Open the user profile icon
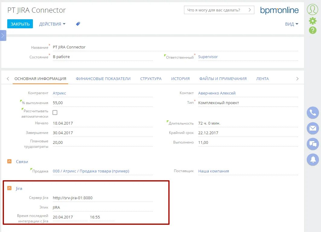 (x=313, y=9)
